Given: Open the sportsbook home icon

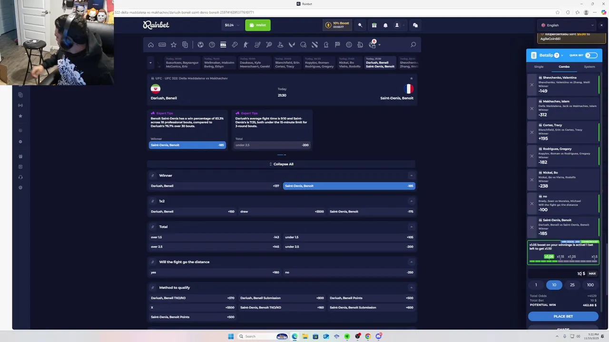Looking at the screenshot, I should pyautogui.click(x=151, y=45).
